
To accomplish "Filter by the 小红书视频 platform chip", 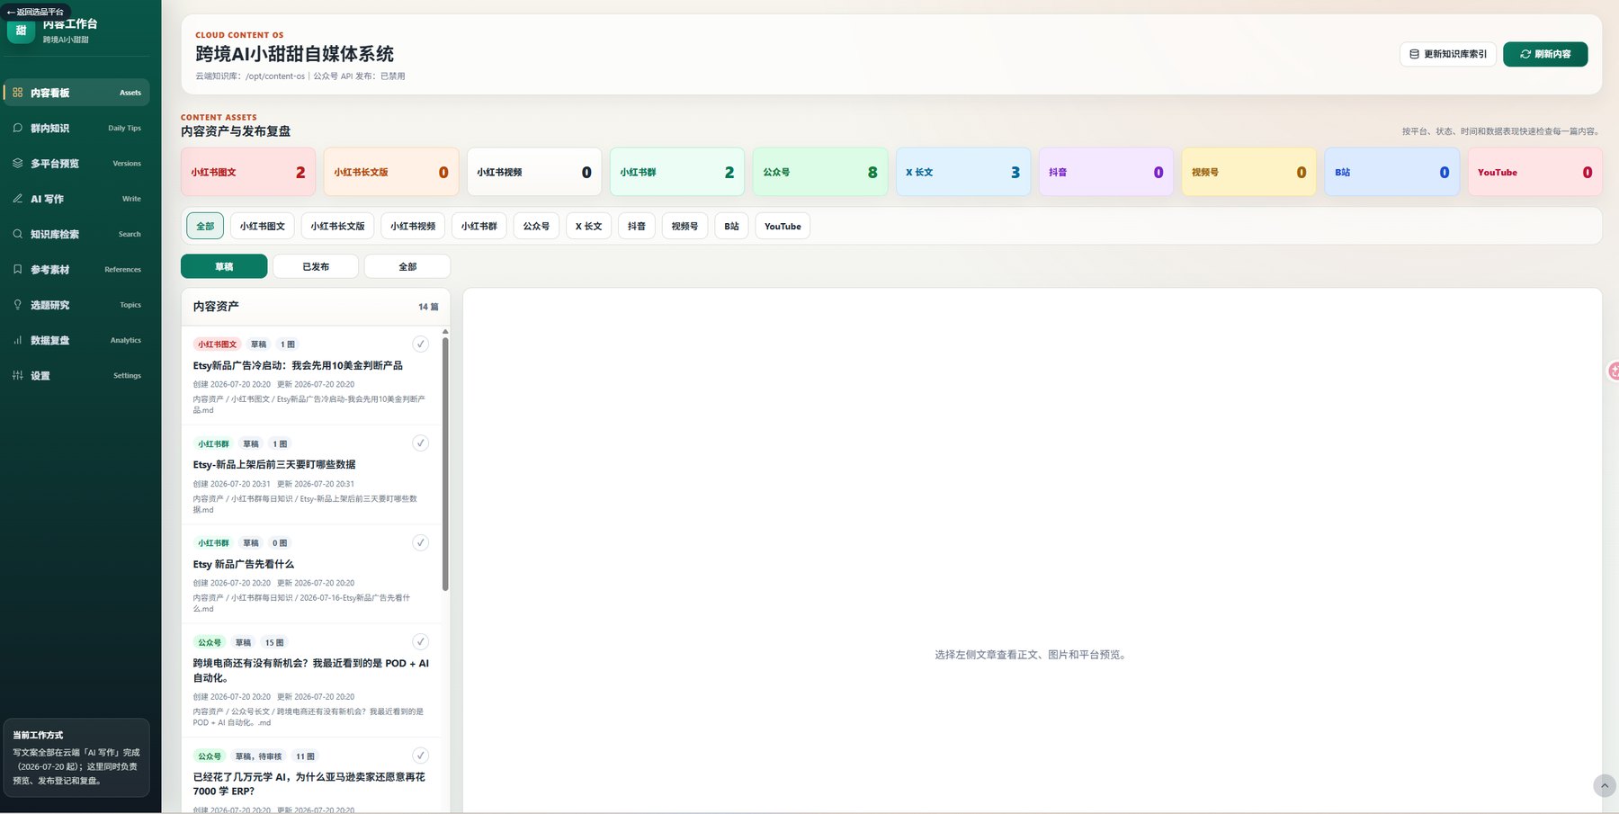I will point(413,226).
